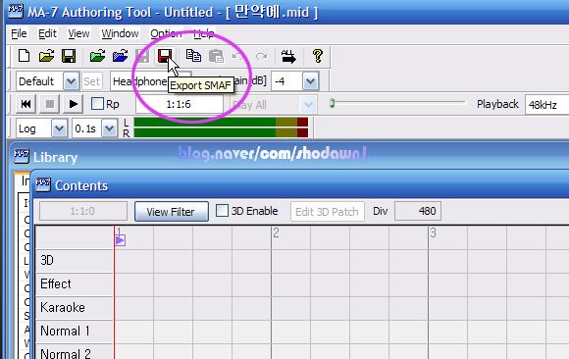Viewport: 569px width, 359px height.
Task: Open the View menu
Action: 78,33
